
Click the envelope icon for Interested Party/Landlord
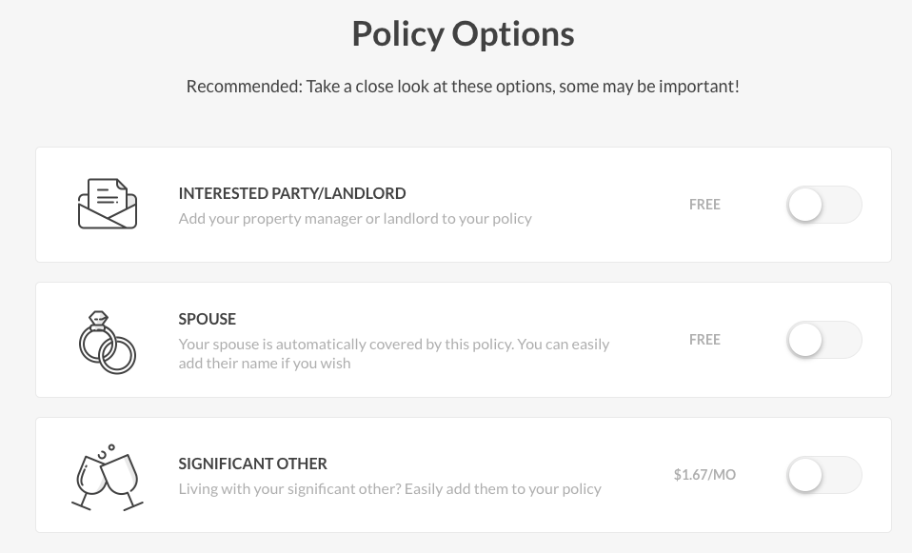(x=108, y=204)
